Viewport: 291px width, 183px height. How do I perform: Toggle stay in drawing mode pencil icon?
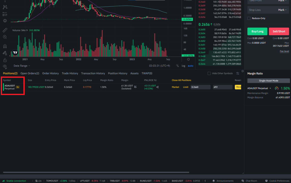5,53
